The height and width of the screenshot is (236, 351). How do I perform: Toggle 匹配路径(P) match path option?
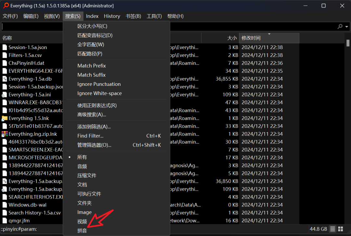[x=116, y=54]
